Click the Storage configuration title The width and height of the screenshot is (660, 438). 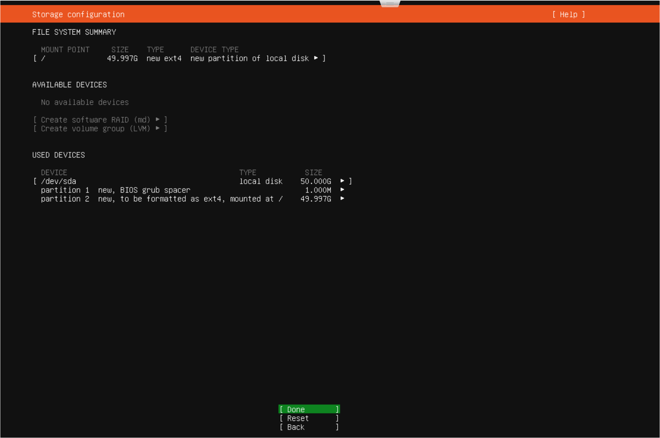[x=78, y=14]
